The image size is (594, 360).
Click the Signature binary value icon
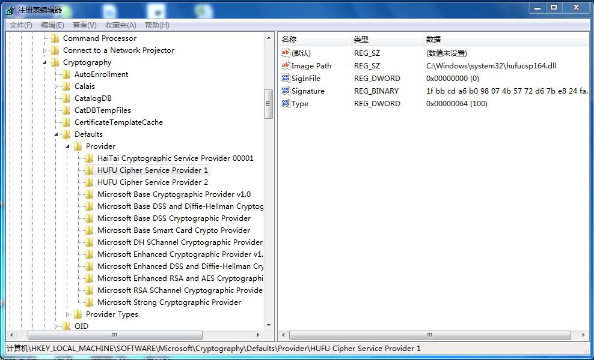(286, 91)
